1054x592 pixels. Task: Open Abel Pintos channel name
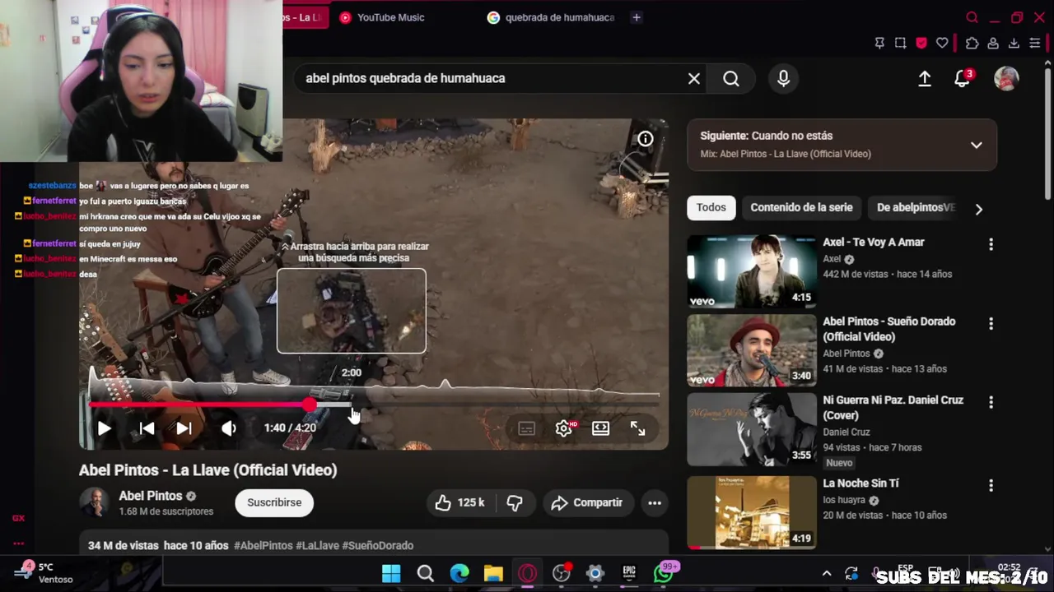tap(151, 496)
